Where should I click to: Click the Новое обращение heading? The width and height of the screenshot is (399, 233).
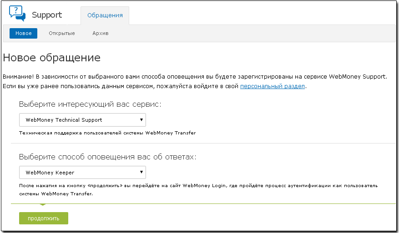click(x=52, y=58)
